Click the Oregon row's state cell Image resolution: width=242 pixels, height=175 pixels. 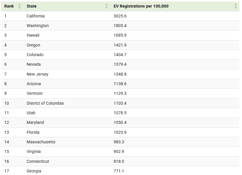click(x=33, y=45)
